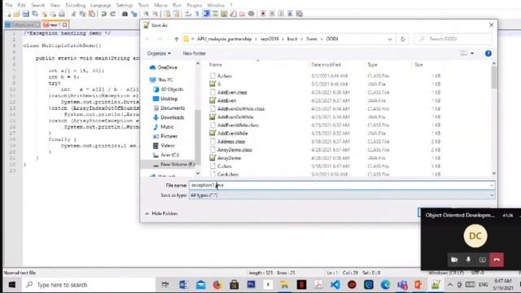Click the Refresh button beside address bar
521x293 pixels.
[x=403, y=39]
